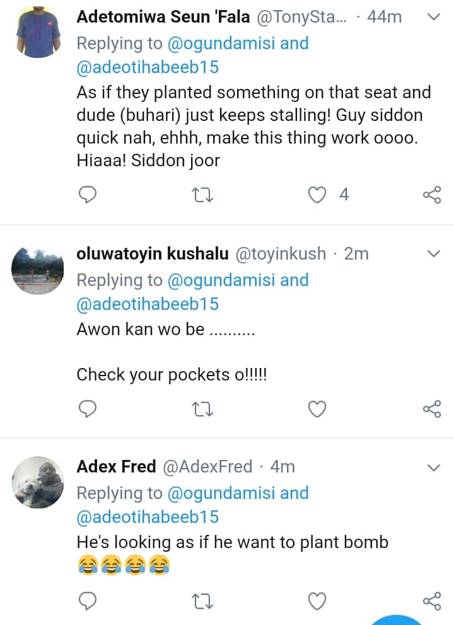Open options chevron on Adetomiwa's tweet
454x625 pixels.
click(x=433, y=17)
